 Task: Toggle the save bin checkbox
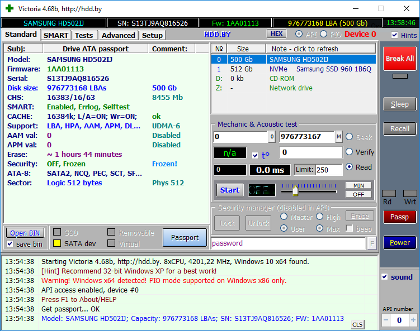10,244
